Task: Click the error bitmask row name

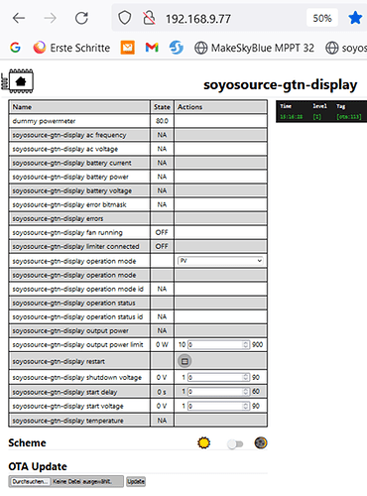Action: (x=69, y=204)
